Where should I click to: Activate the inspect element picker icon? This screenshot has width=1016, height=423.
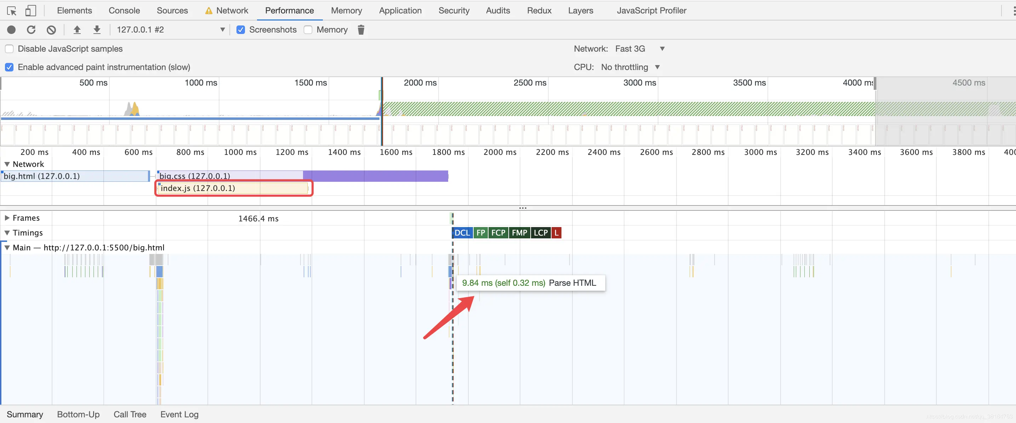tap(12, 11)
